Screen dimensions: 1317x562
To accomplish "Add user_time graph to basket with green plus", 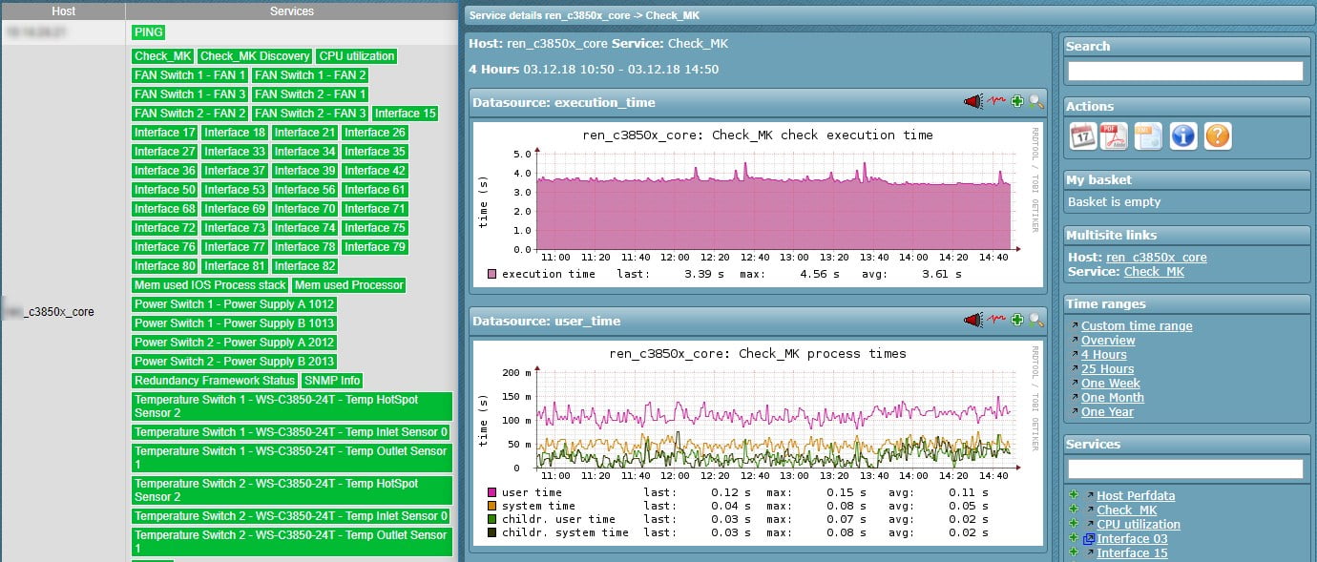I will [x=1017, y=321].
